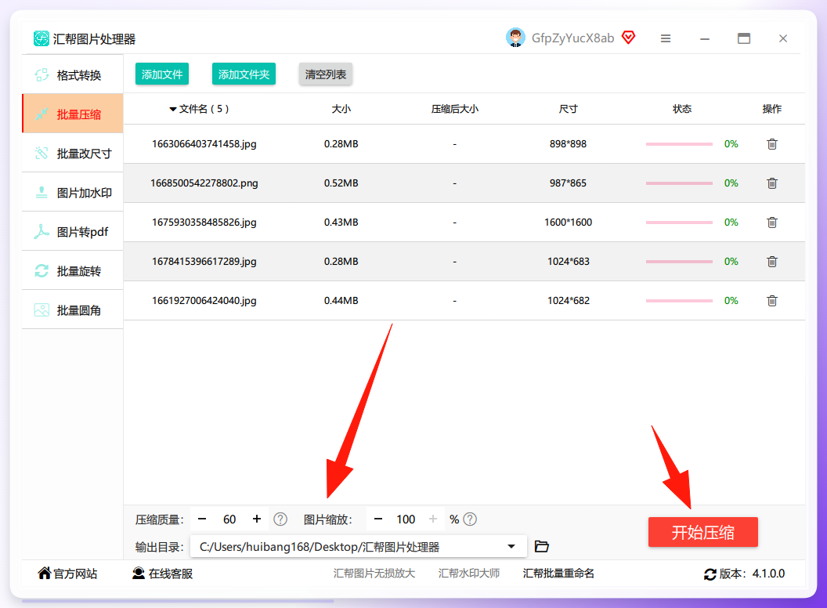Screen dimensions: 827x608
Task: Show help for 压缩质量 question mark
Action: (x=280, y=519)
